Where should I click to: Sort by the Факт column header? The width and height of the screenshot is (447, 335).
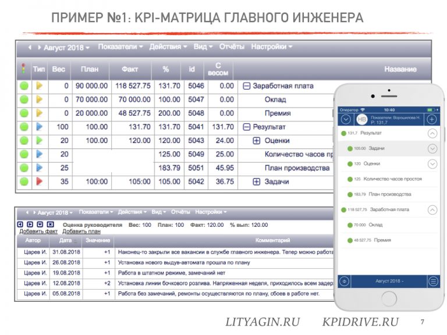[130, 69]
